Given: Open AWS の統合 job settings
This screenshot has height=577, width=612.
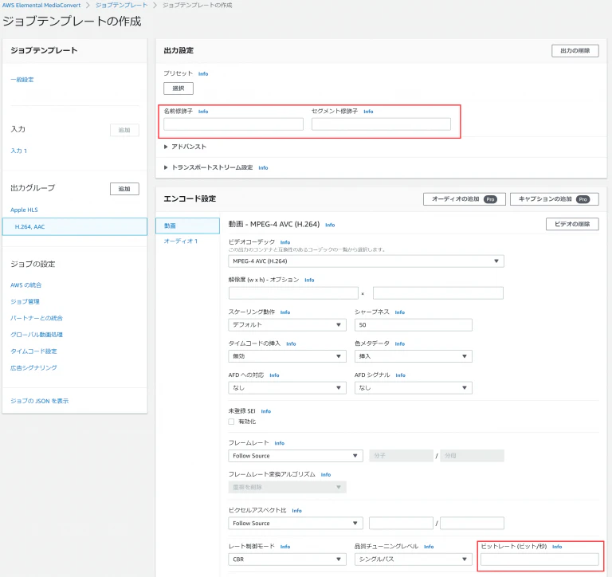Looking at the screenshot, I should (x=25, y=285).
